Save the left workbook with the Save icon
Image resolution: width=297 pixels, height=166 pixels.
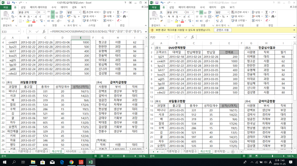click(8, 3)
